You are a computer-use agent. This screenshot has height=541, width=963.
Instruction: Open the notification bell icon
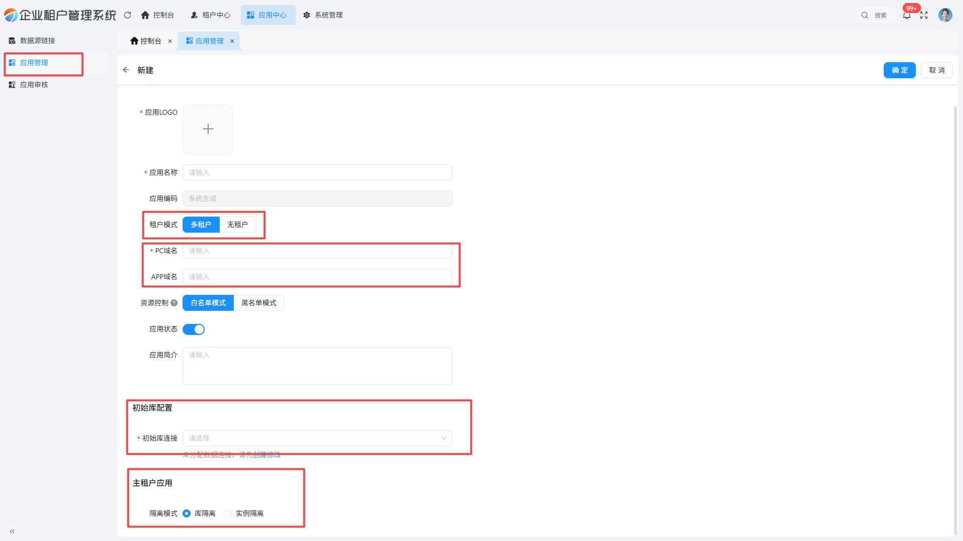pos(907,16)
